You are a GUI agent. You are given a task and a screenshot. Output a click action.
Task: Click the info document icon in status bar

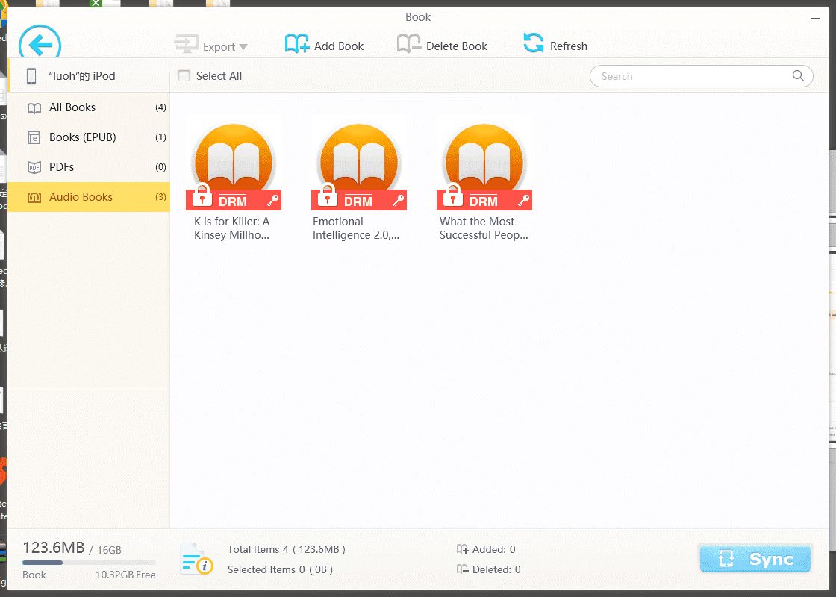[x=196, y=559]
